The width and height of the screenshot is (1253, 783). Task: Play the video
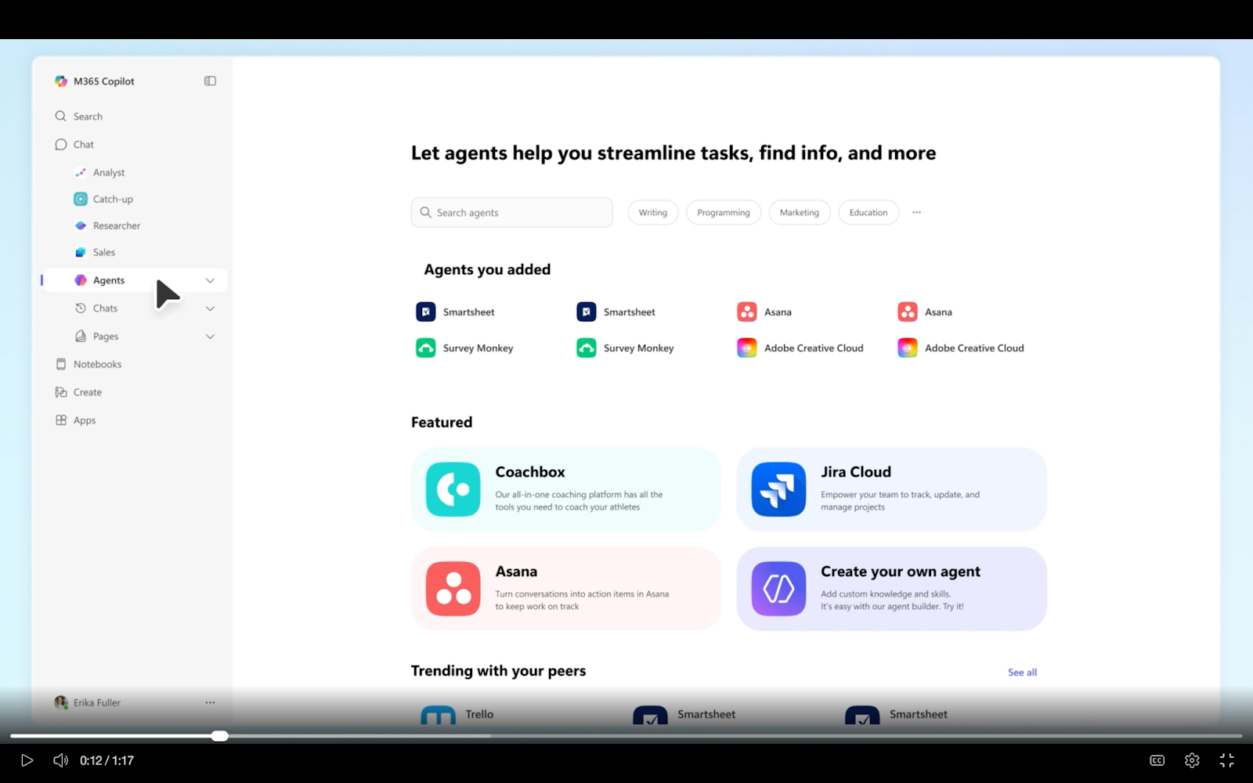pyautogui.click(x=27, y=760)
